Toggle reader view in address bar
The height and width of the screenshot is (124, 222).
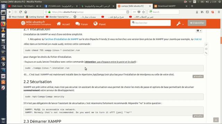[x=128, y=12]
